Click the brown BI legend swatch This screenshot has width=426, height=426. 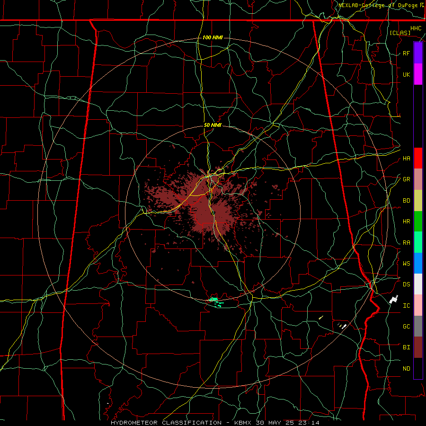point(418,347)
